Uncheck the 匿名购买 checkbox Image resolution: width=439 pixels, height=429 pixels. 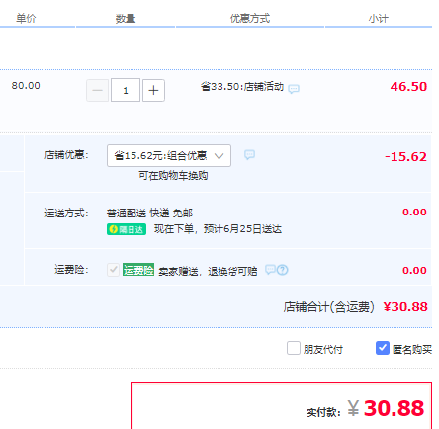pos(383,348)
